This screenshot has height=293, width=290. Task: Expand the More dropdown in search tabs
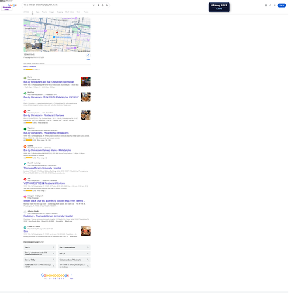click(79, 12)
